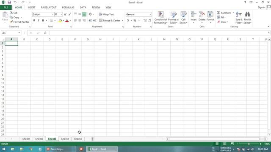271x152 pixels.
Task: Click the Cut scissors button
Action: point(14,13)
